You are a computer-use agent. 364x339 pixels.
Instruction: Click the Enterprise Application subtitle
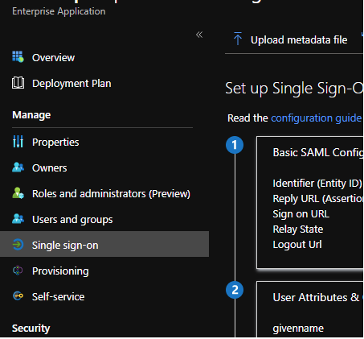click(x=59, y=11)
